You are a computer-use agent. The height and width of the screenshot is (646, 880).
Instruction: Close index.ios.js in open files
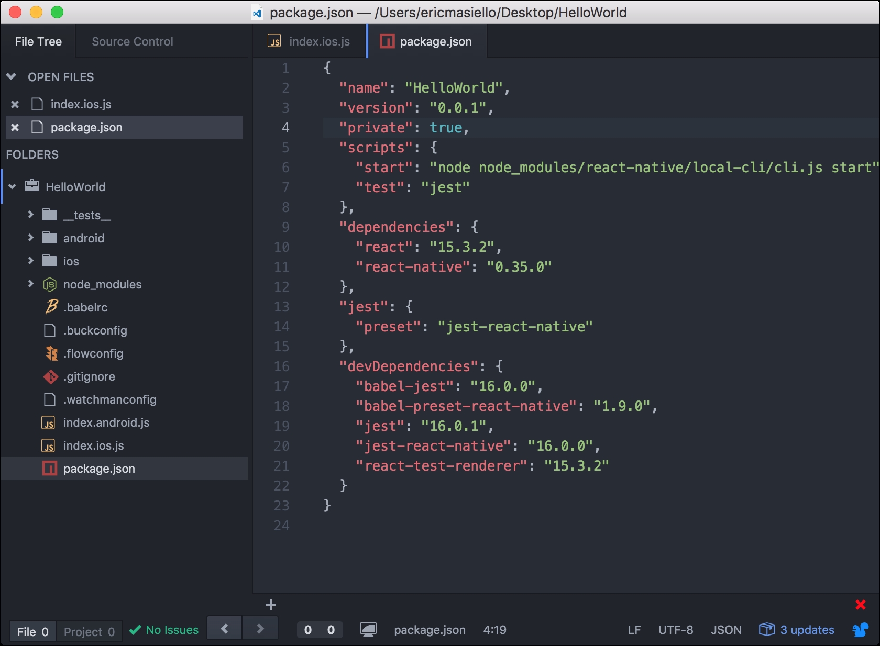pyautogui.click(x=15, y=104)
